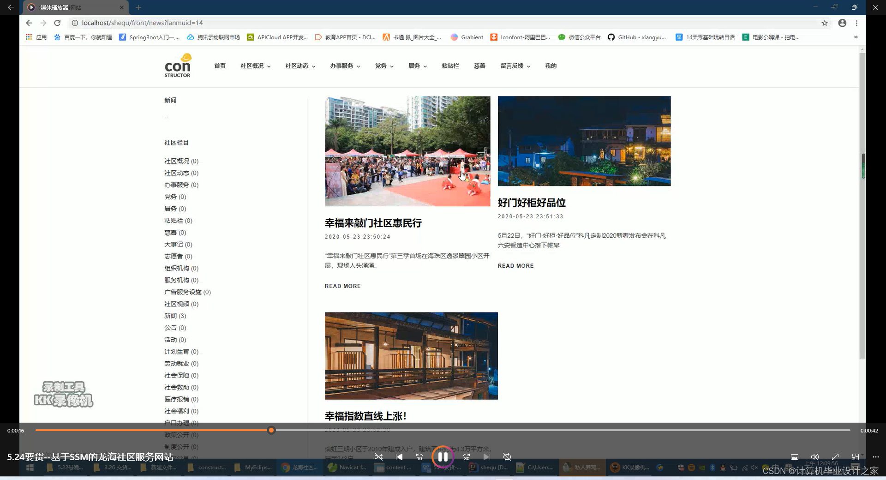Open 百度一下 bookmark
886x480 pixels.
coord(83,37)
